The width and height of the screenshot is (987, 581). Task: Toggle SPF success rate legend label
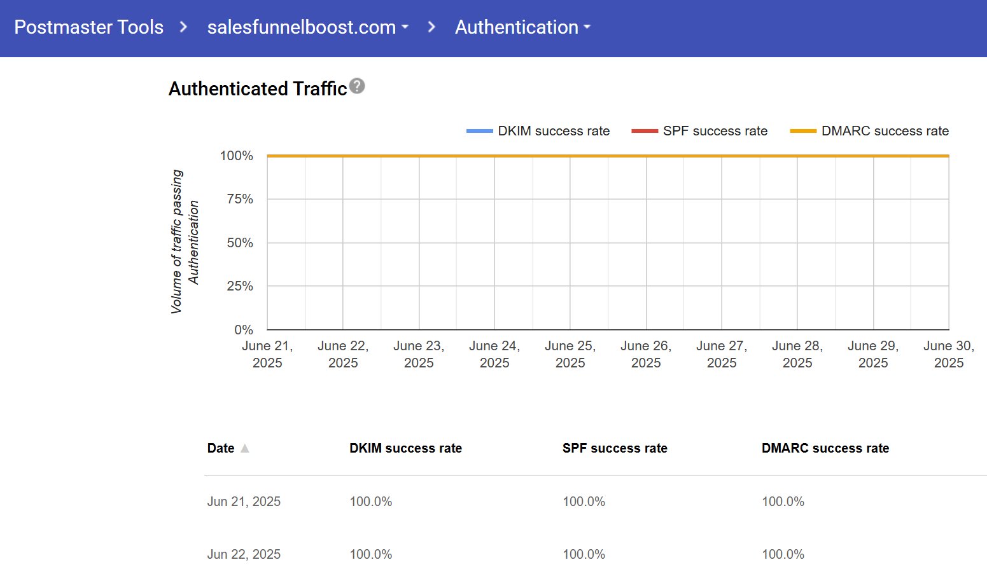click(715, 131)
